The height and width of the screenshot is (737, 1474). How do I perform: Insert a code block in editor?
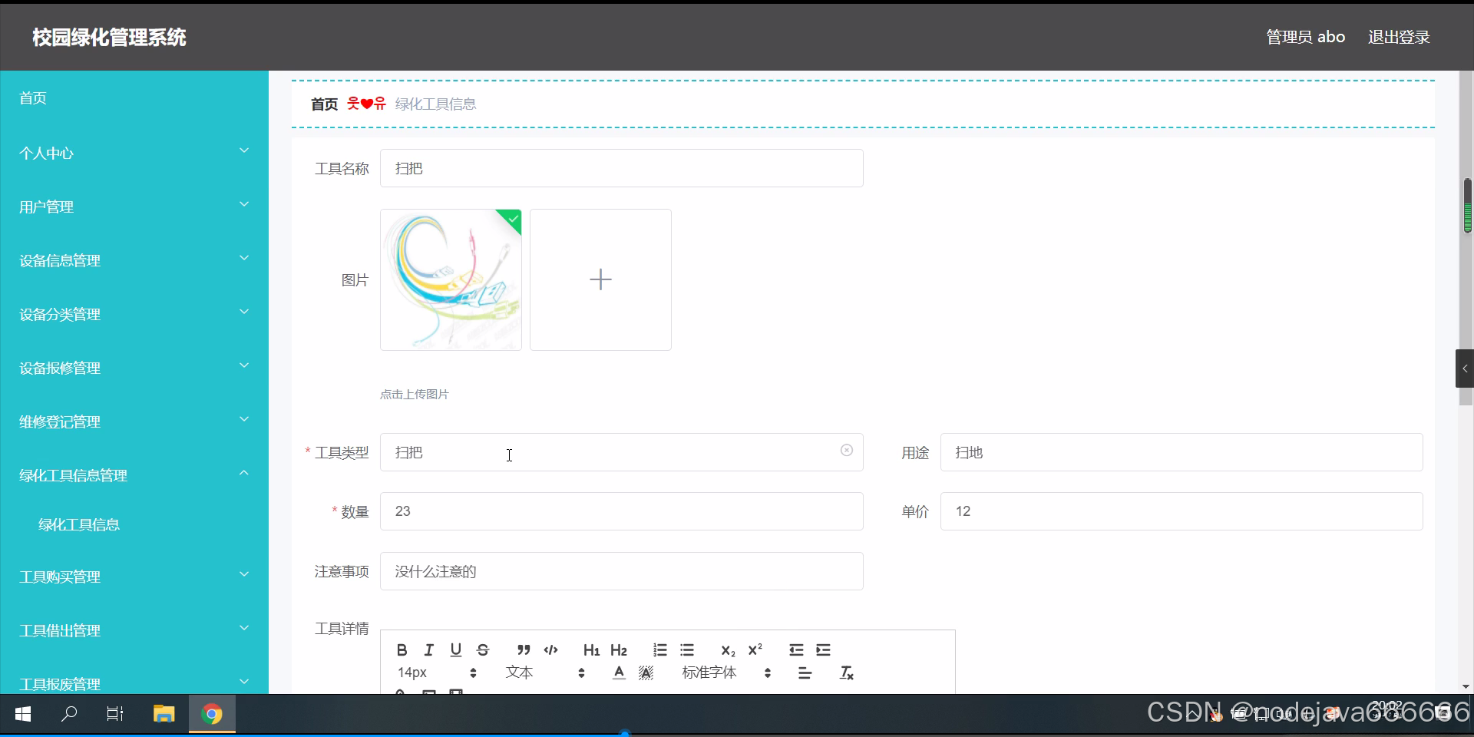point(550,650)
